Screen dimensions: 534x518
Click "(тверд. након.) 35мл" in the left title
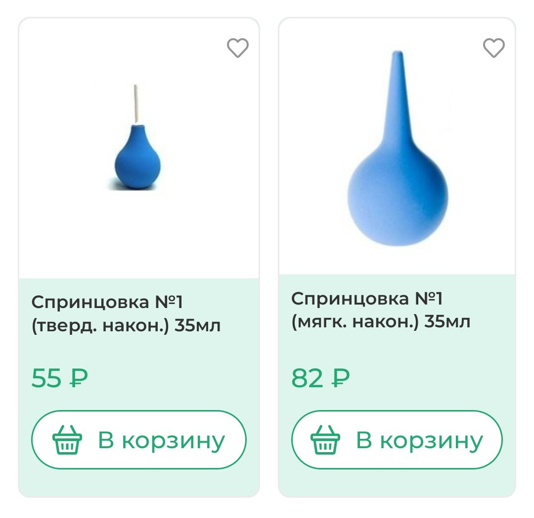tap(126, 326)
